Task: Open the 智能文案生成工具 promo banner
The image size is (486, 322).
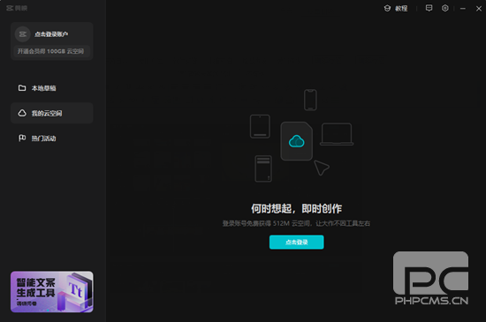Action: click(52, 292)
